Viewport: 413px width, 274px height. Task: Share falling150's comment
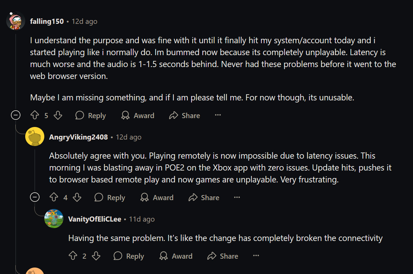click(184, 116)
